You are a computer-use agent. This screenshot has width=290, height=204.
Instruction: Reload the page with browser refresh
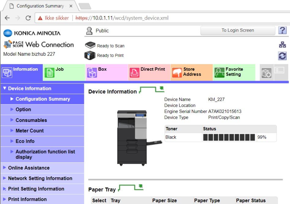click(28, 18)
